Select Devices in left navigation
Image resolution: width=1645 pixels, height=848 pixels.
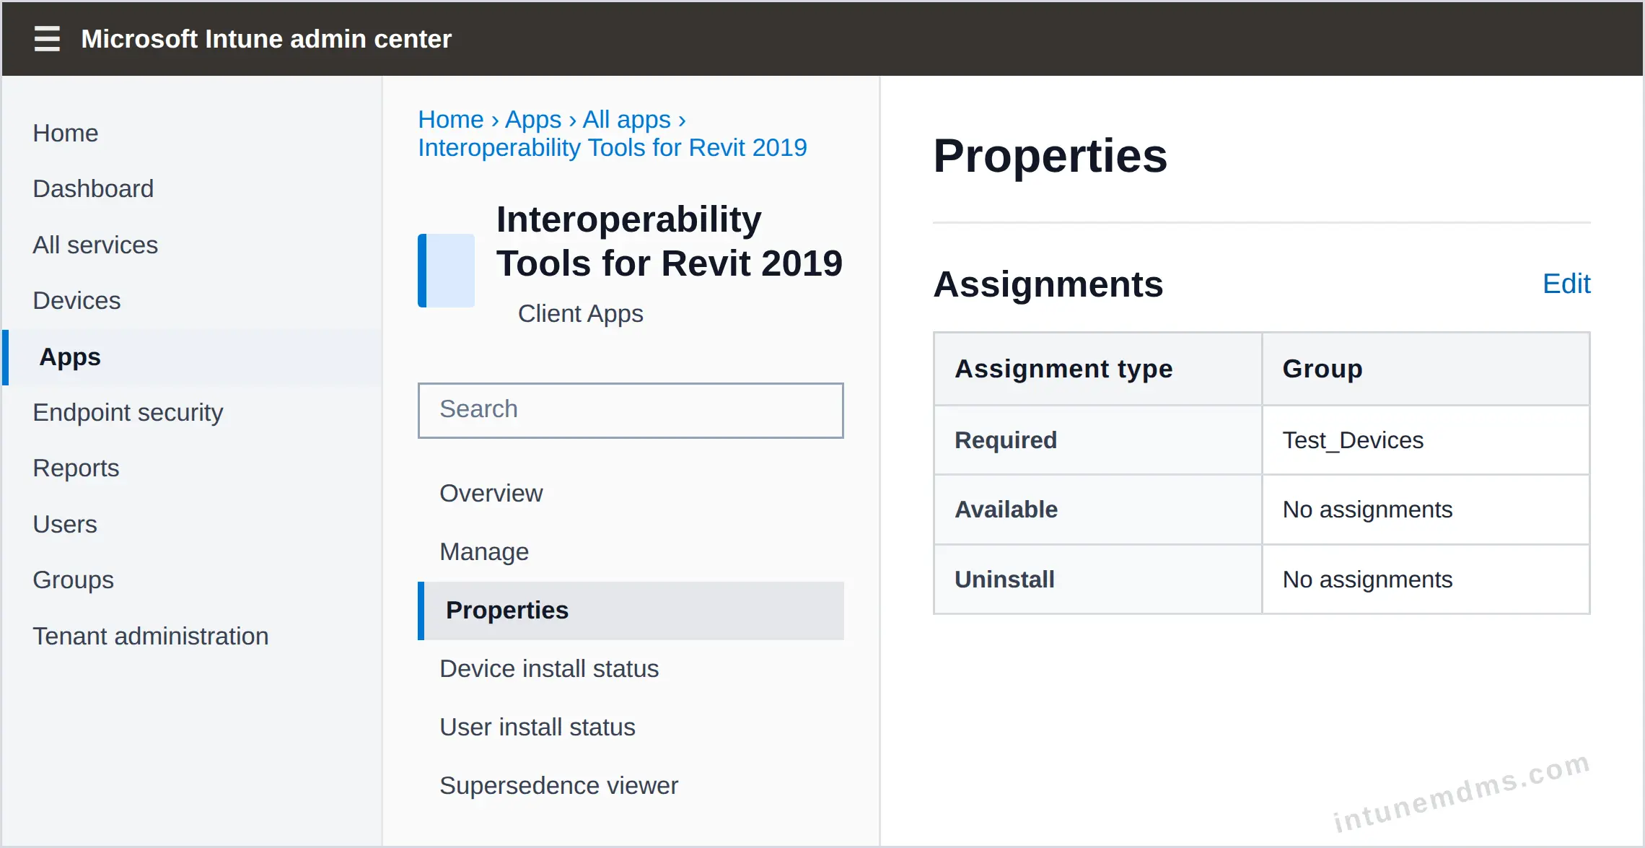click(76, 300)
